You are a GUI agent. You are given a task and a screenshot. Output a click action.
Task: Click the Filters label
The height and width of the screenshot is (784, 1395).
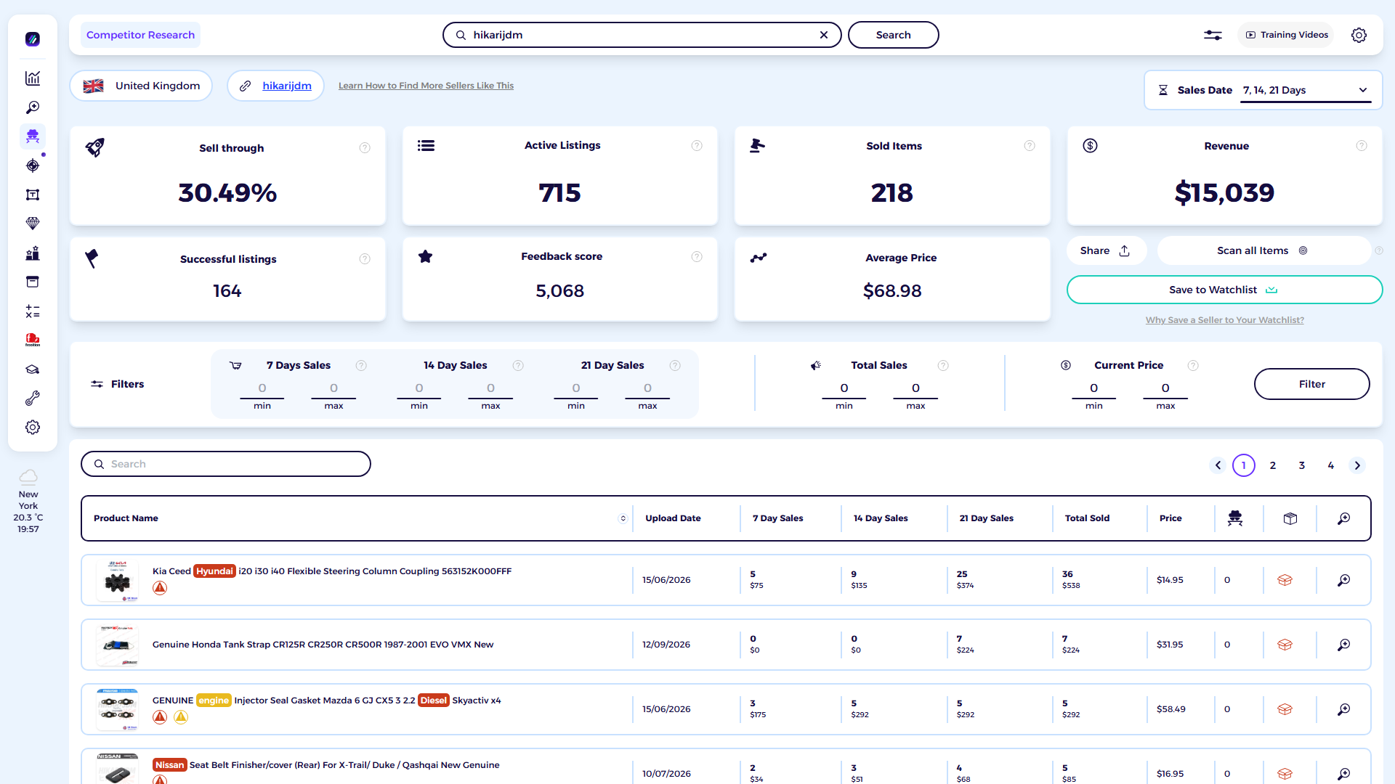click(x=118, y=384)
